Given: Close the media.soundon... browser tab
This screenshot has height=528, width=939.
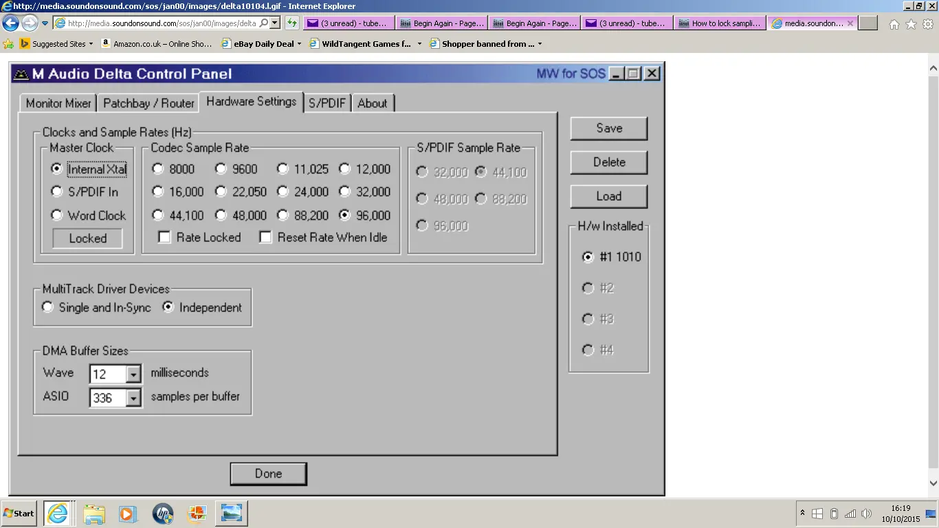Looking at the screenshot, I should [850, 23].
